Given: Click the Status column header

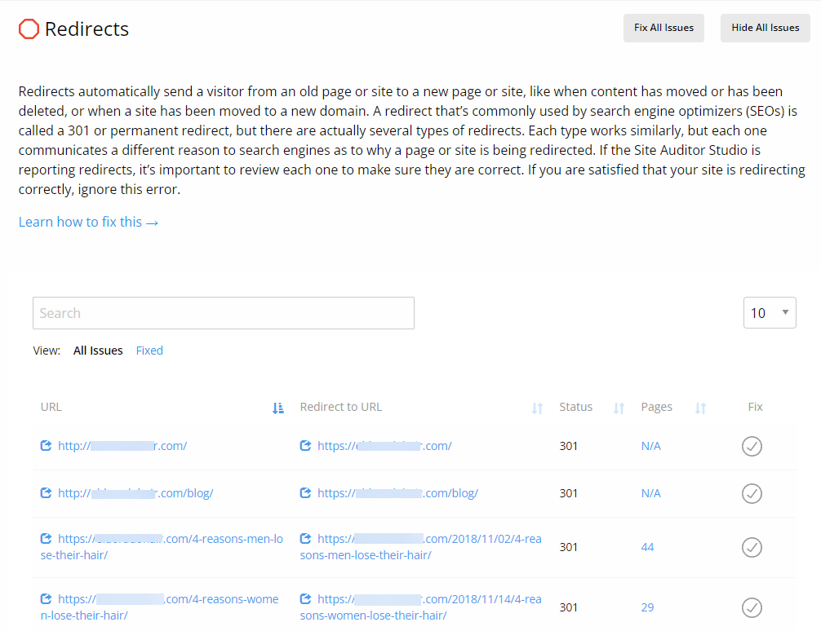Looking at the screenshot, I should (575, 407).
